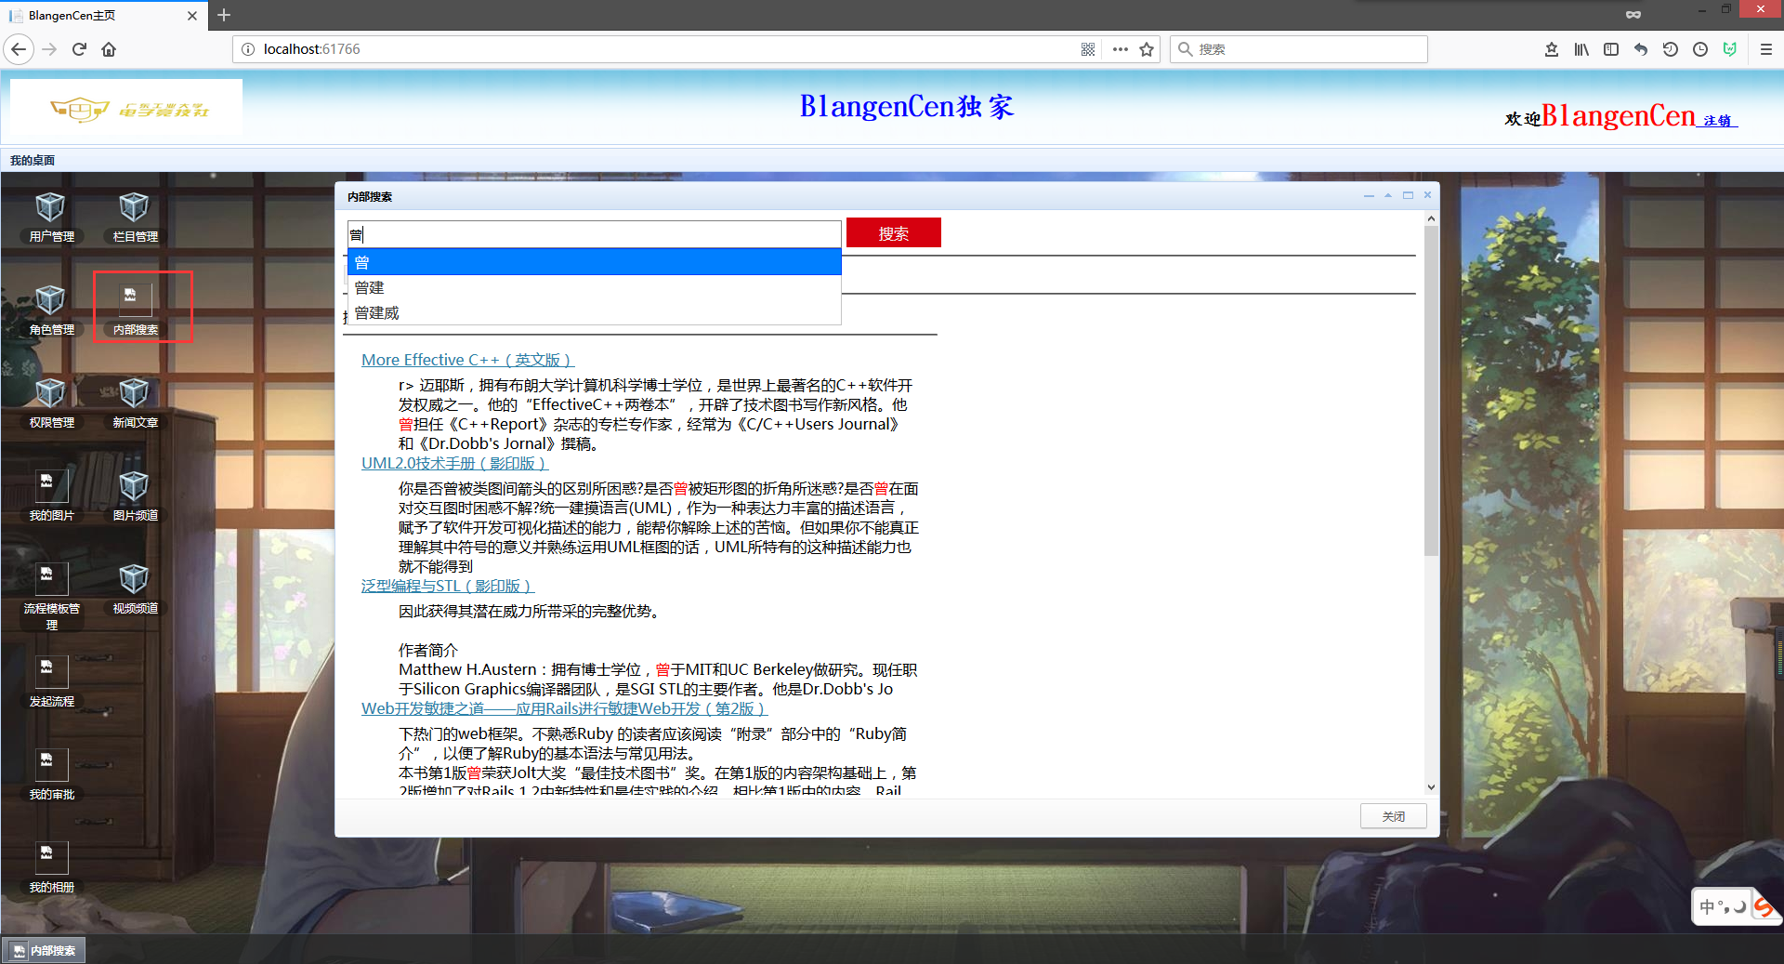Viewport: 1784px width, 964px height.
Task: Click the 关闭 button in dialog
Action: click(x=1393, y=816)
